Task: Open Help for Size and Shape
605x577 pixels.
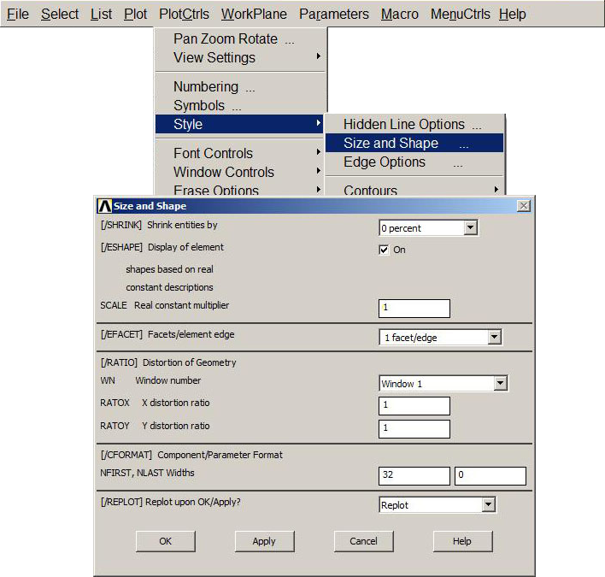Action: tap(462, 541)
